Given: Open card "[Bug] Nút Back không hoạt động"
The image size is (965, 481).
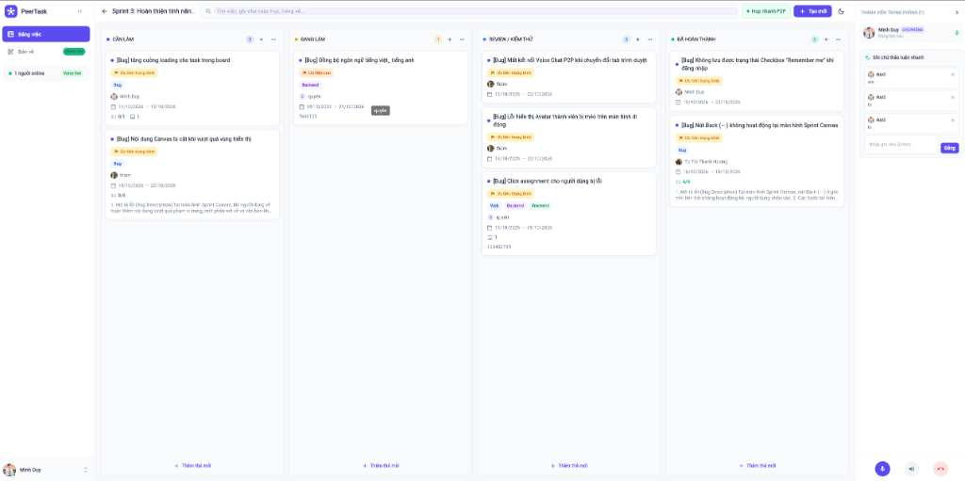Looking at the screenshot, I should pos(757,161).
